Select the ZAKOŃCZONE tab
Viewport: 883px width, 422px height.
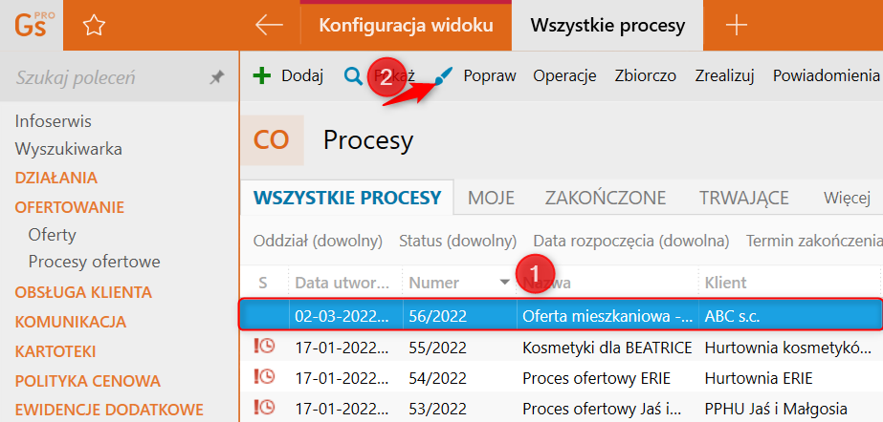(x=606, y=198)
